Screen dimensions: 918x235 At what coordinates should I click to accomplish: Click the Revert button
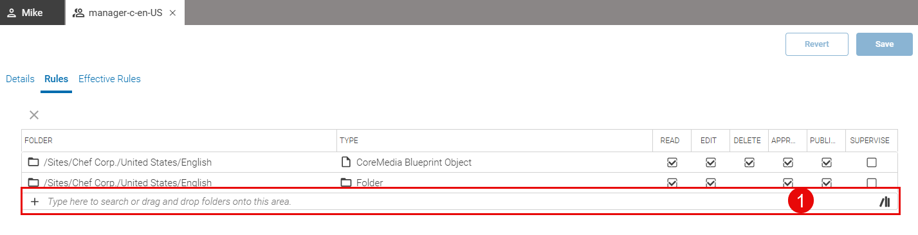(817, 44)
